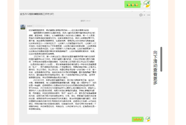Screen dimensions: 186x125
Task: Click the green avatar at top right
Action: (x=146, y=4)
